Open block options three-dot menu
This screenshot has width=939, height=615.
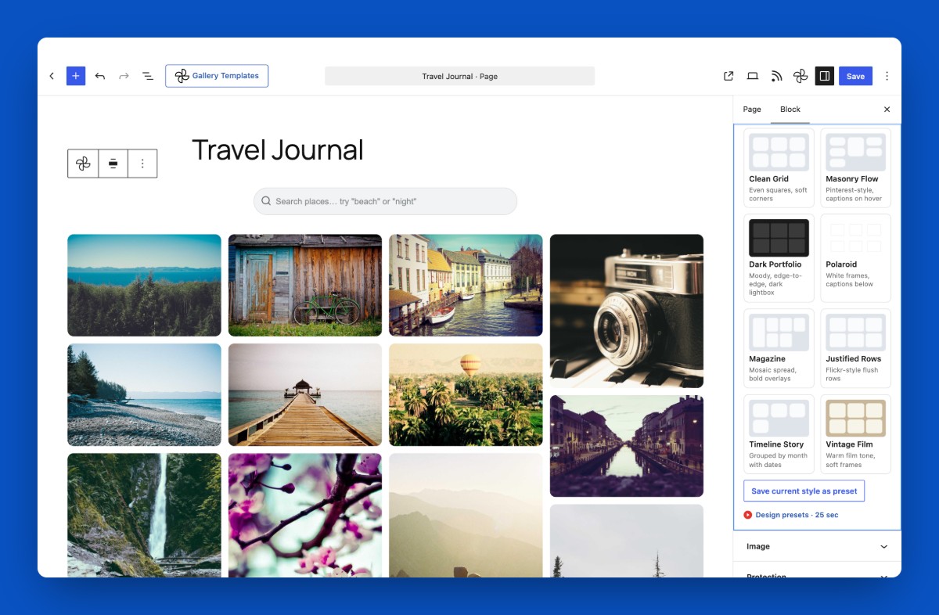(x=142, y=164)
